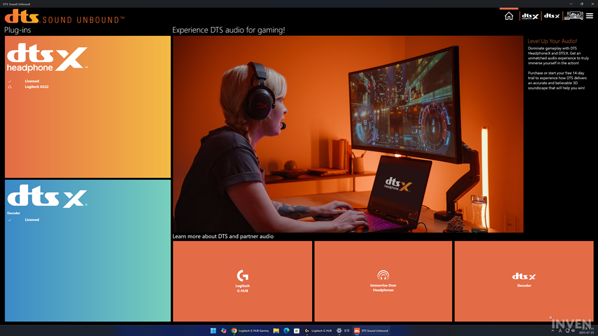Open Copilot from the taskbar
Screen dimensions: 598x336
224,331
